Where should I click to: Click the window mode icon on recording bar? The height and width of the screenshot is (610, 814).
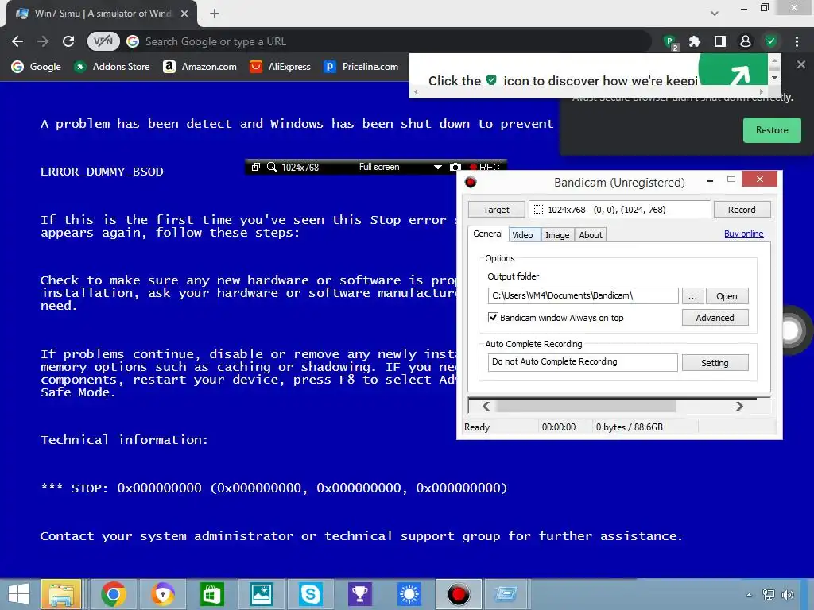[255, 167]
